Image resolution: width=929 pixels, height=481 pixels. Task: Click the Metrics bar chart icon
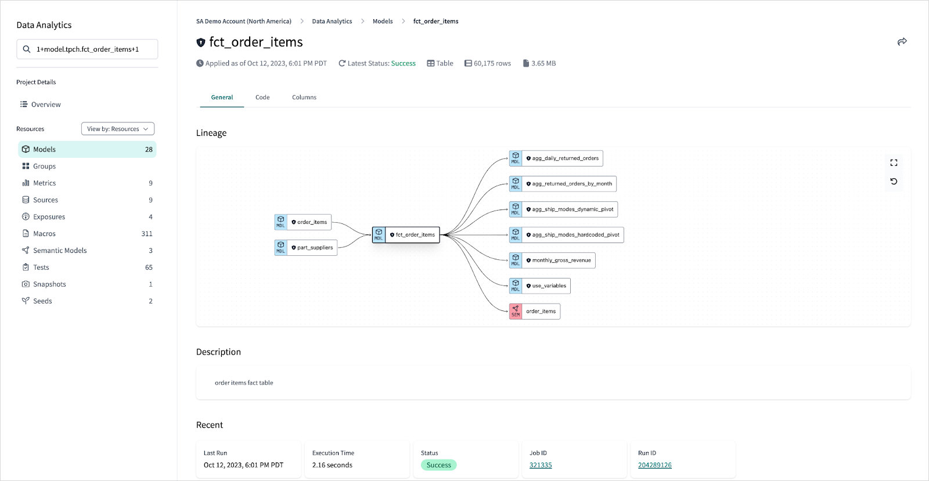tap(26, 183)
